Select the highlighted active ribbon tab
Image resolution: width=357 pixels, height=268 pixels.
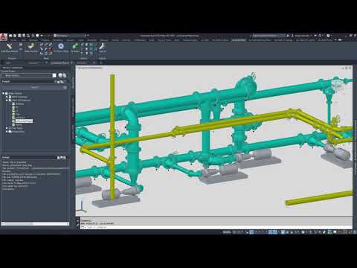(239, 39)
